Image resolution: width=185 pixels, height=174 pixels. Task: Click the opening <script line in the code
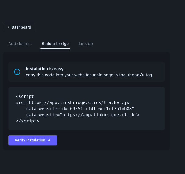click(x=25, y=96)
